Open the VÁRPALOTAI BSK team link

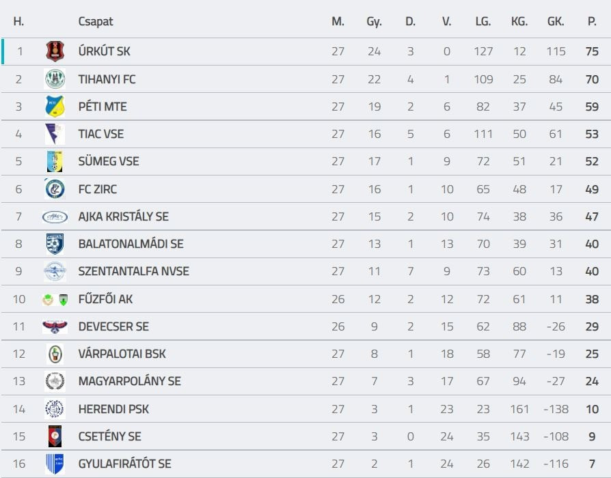tap(122, 354)
